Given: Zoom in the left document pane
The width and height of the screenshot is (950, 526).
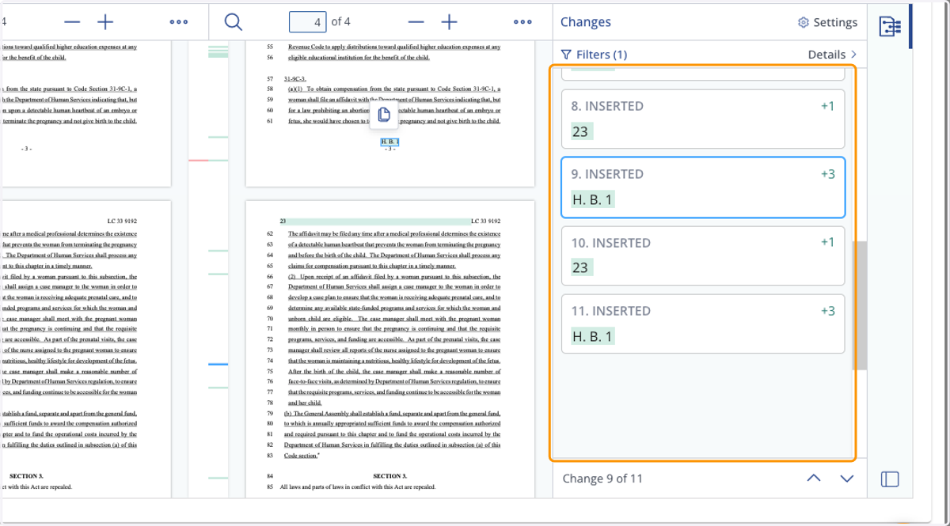Looking at the screenshot, I should pyautogui.click(x=105, y=22).
